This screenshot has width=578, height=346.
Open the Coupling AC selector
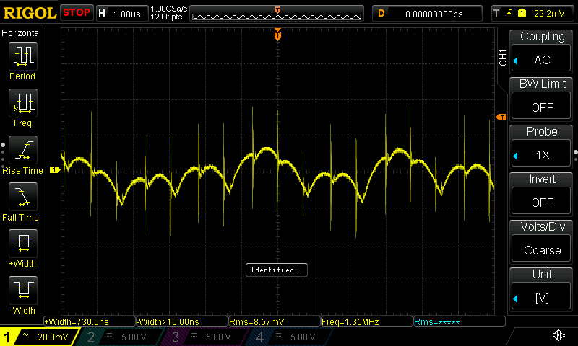[542, 49]
